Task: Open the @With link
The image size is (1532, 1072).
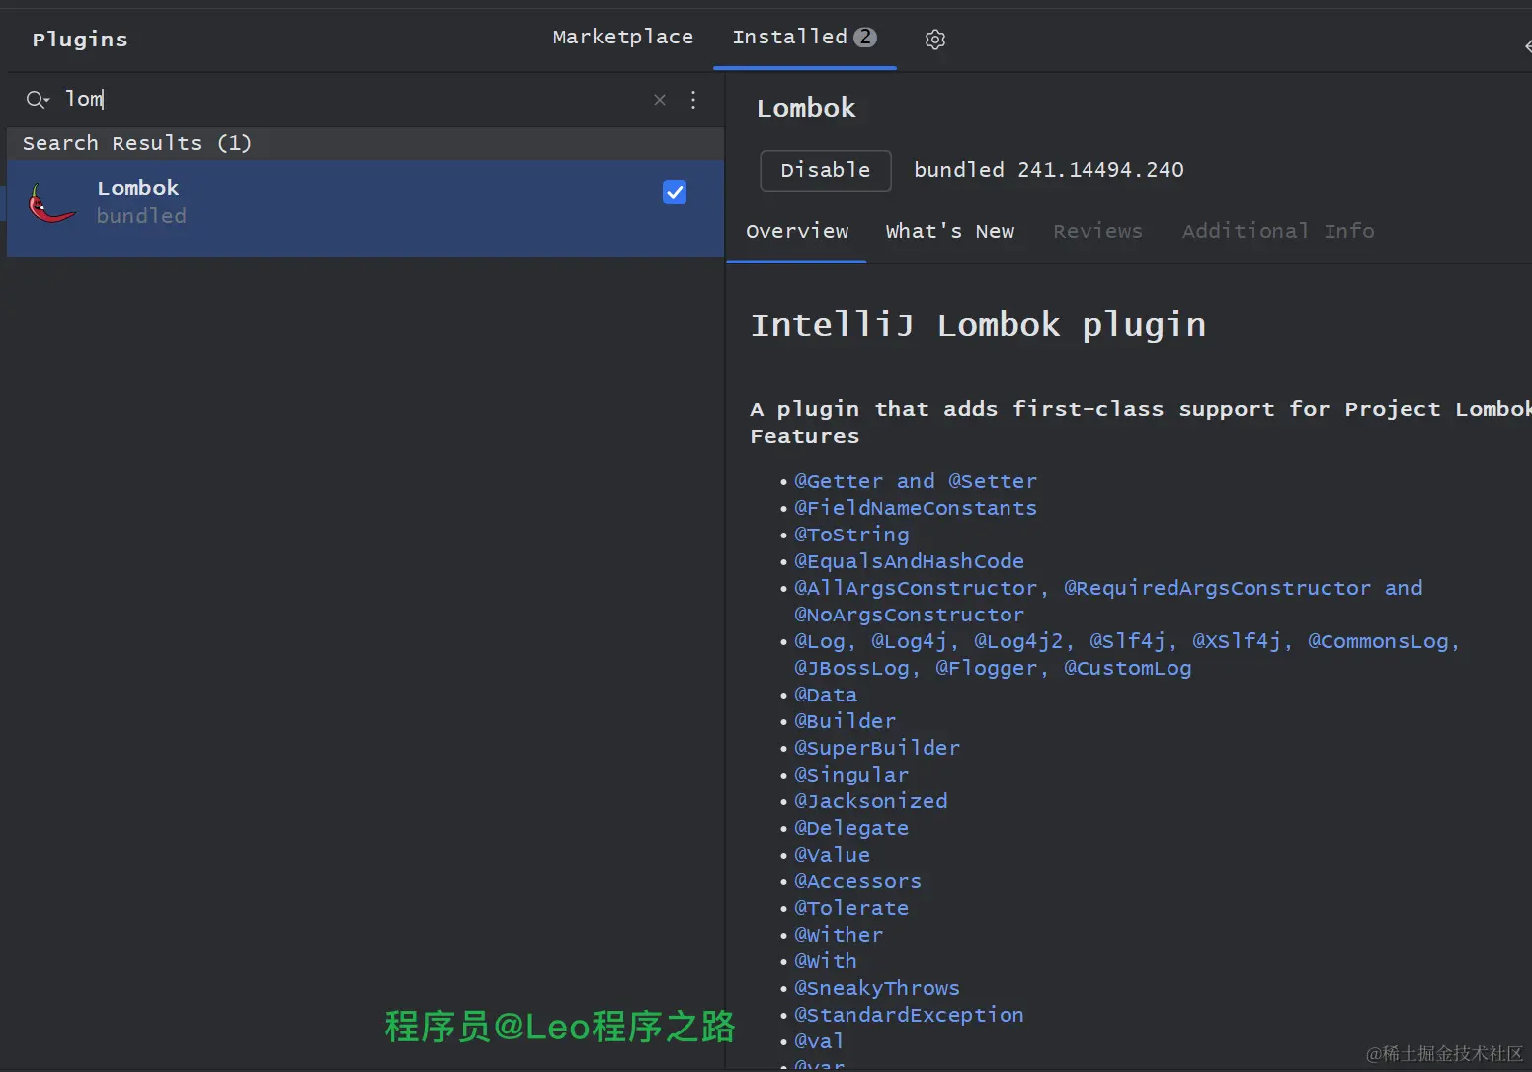Action: tap(826, 961)
